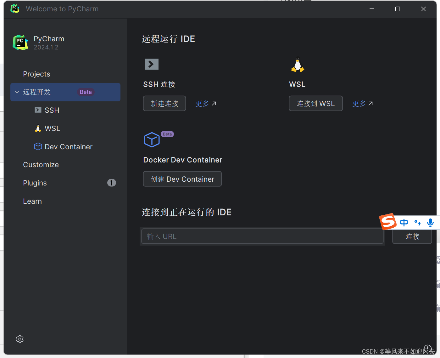Open the 更多 link next to WSL
Image resolution: width=440 pixels, height=358 pixels.
(363, 104)
